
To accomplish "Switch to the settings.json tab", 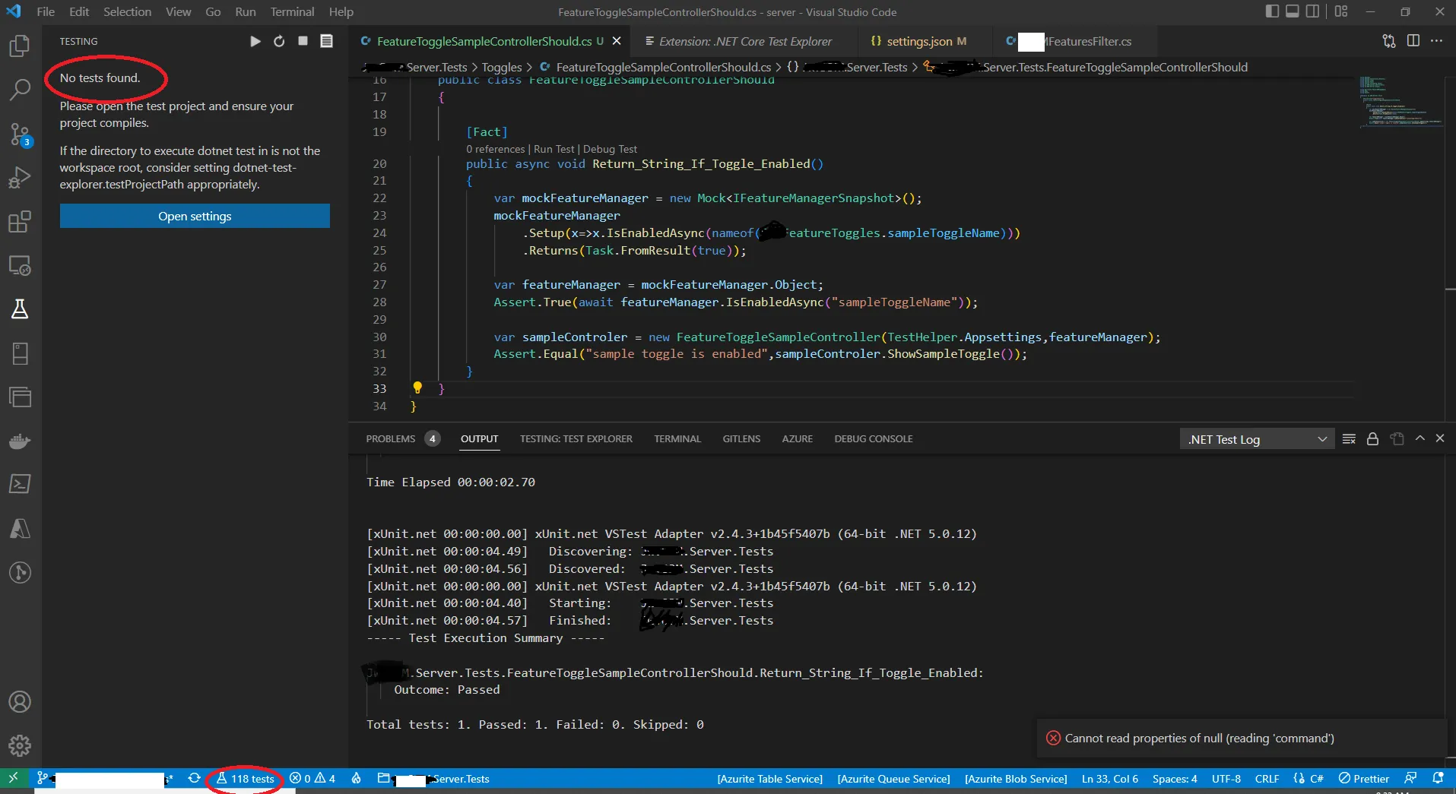I will 918,41.
